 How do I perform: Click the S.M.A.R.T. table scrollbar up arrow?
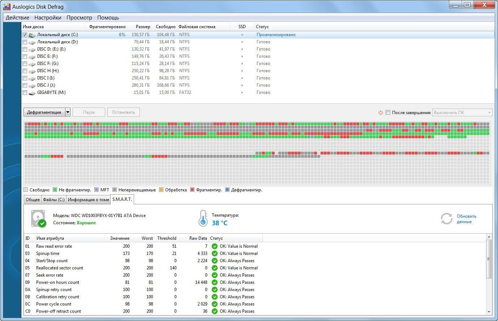pos(489,237)
